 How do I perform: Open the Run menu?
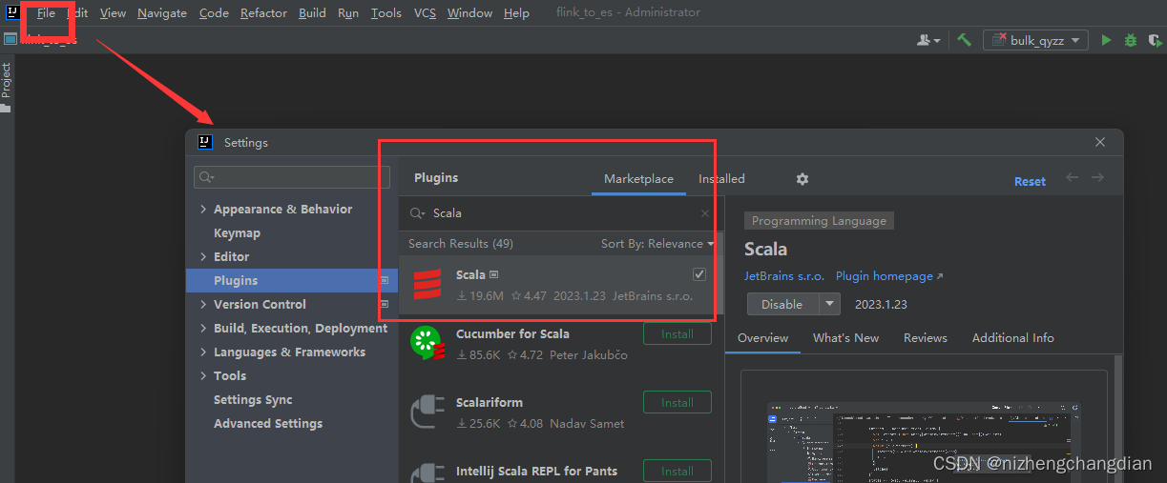(x=348, y=12)
